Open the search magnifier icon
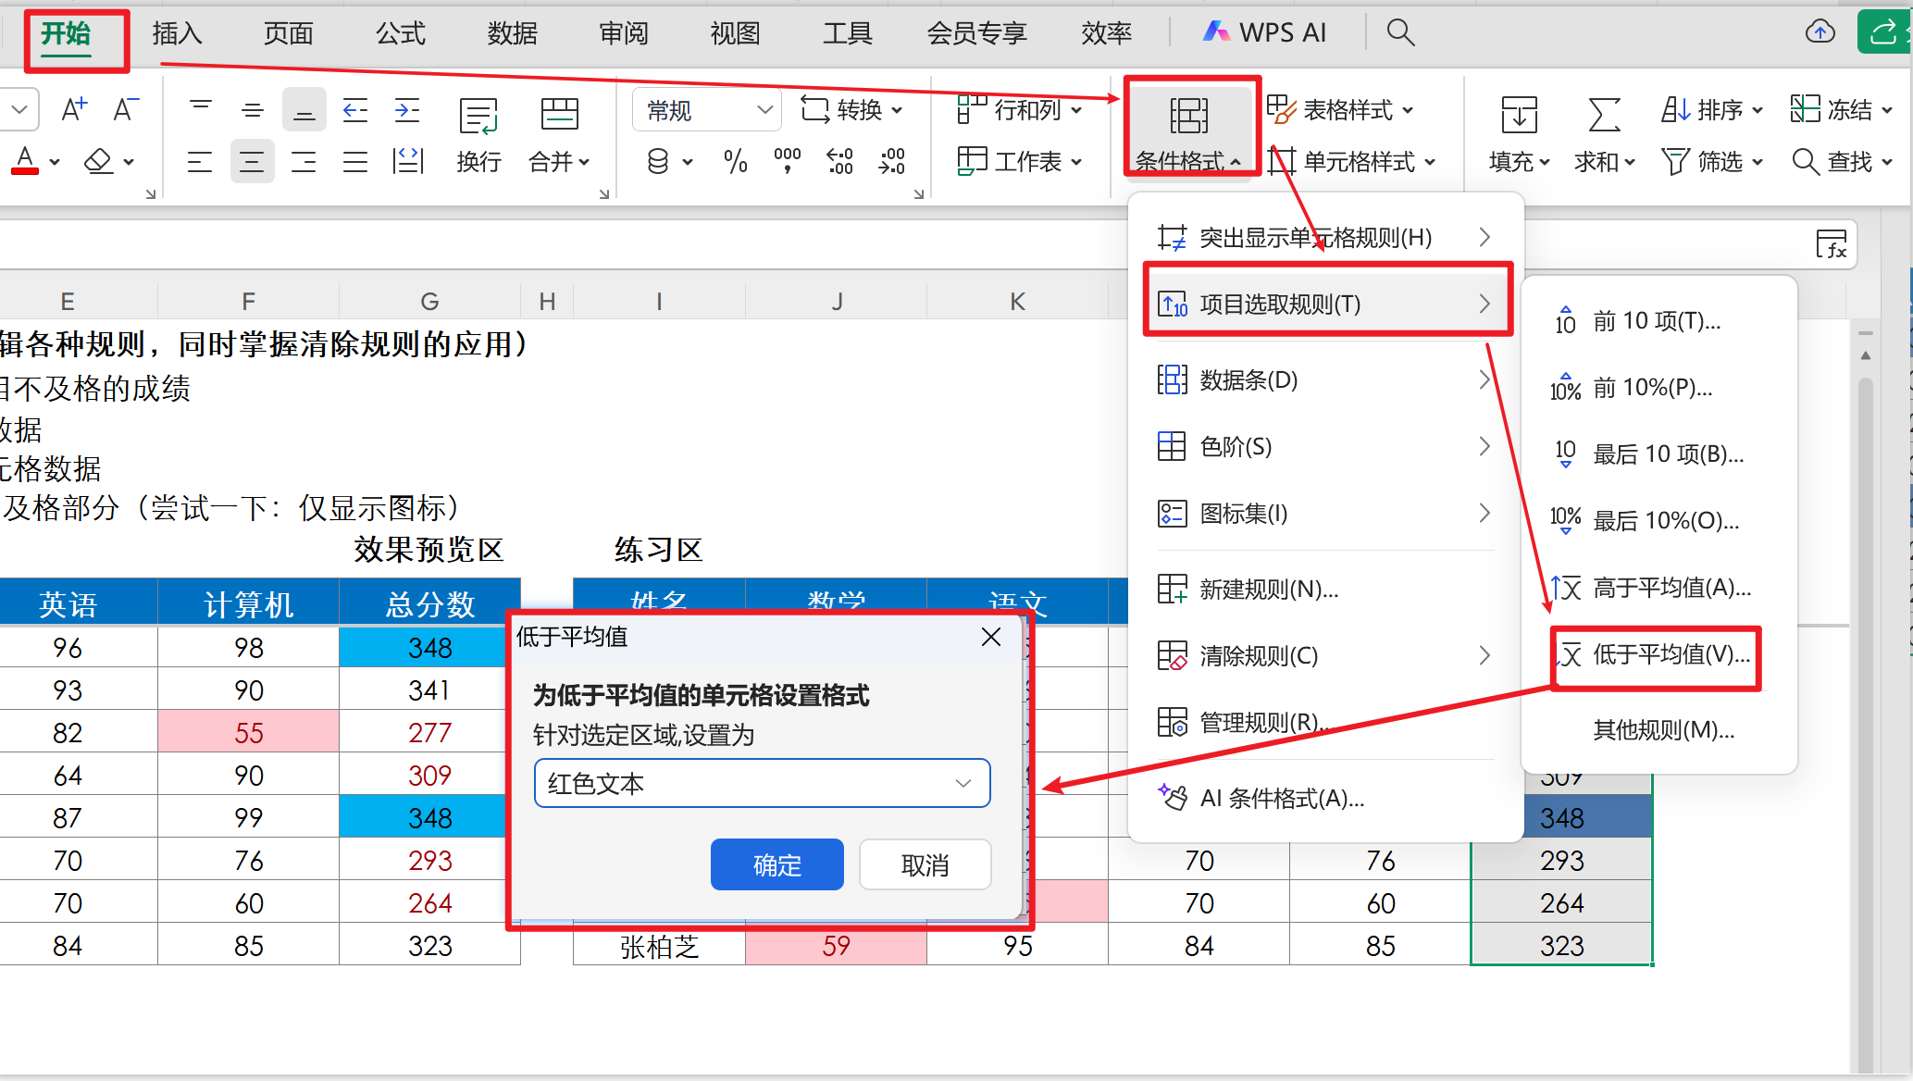 click(x=1400, y=33)
